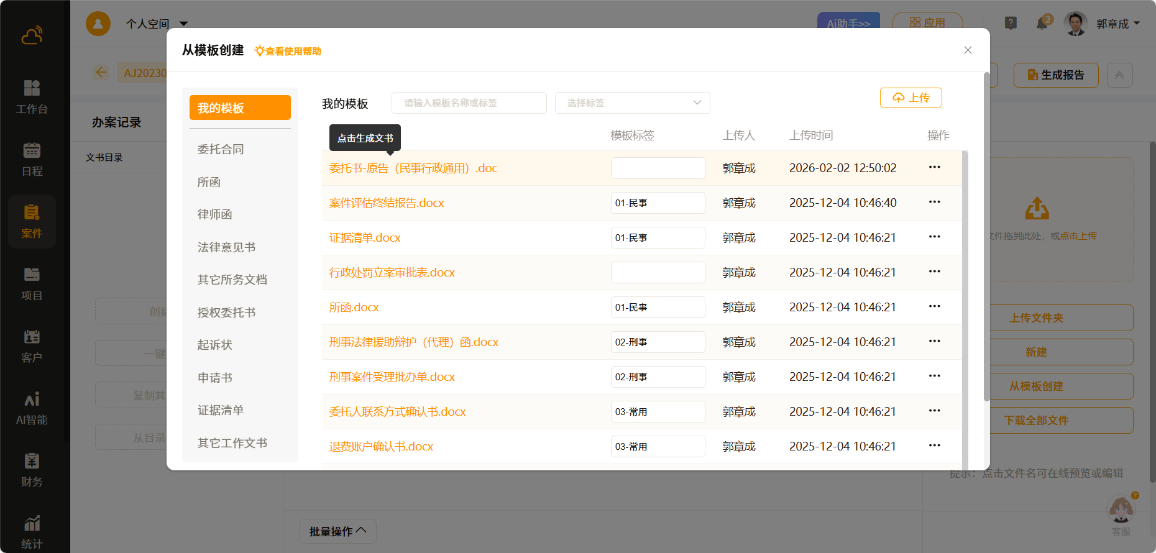
Task: Select the 我的模板 category tab
Action: click(x=240, y=108)
